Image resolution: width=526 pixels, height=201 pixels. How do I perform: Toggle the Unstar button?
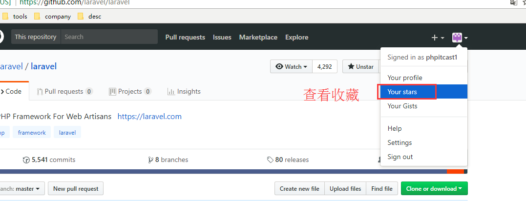click(x=361, y=67)
